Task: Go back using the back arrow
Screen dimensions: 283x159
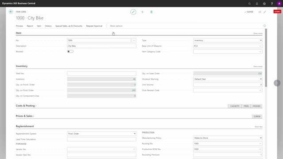Action: pyautogui.click(x=11, y=12)
